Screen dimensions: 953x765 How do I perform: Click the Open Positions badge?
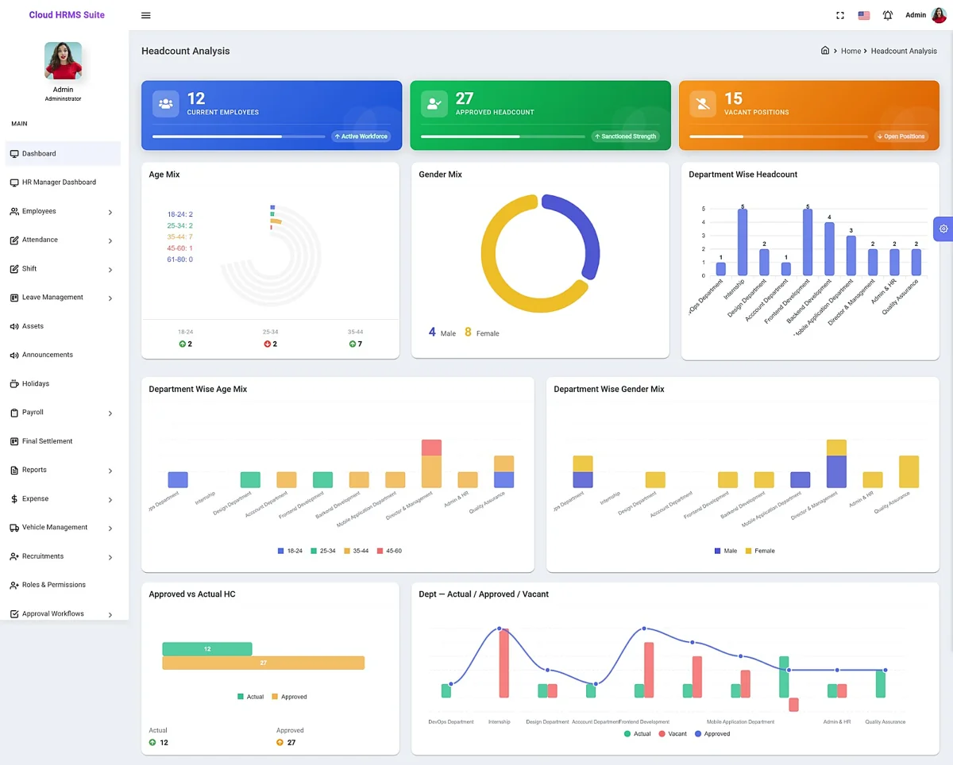901,136
